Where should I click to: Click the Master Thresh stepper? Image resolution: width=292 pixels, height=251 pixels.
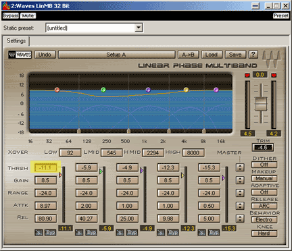click(x=240, y=167)
